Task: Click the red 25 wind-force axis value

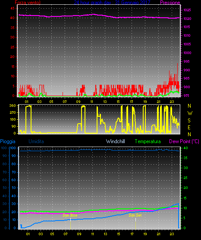Action: 13,47
